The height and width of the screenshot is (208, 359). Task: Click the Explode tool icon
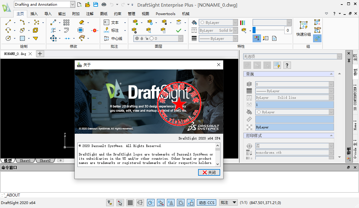click(95, 30)
